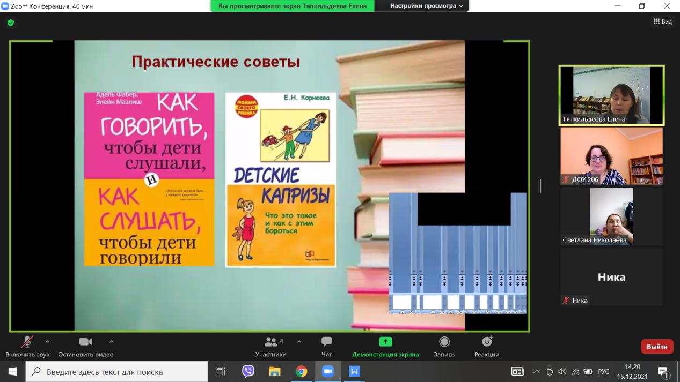Minimize the Zoom meeting window
This screenshot has height=382, width=680.
pos(617,6)
